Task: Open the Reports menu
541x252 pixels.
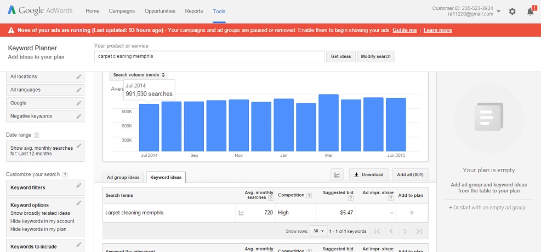Action: click(194, 11)
